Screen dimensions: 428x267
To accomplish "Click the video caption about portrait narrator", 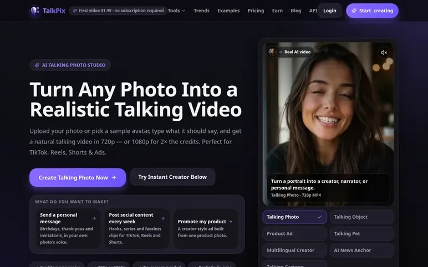I will [319, 184].
